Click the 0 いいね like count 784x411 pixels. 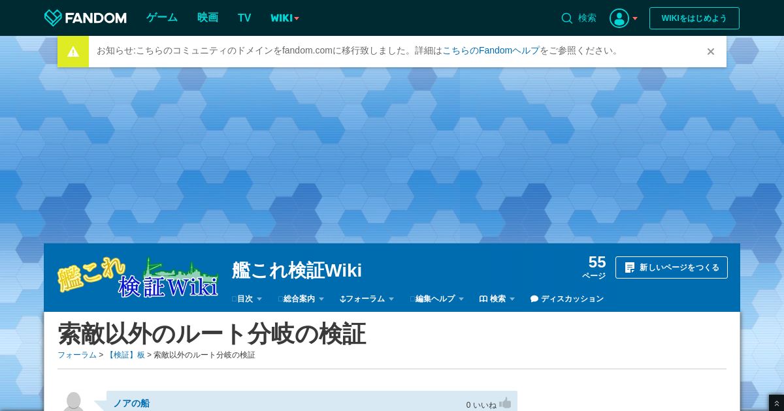point(482,405)
